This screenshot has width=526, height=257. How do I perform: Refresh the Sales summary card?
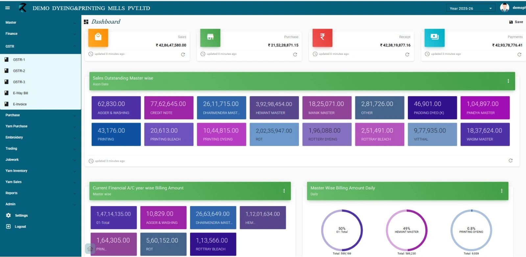(x=183, y=54)
